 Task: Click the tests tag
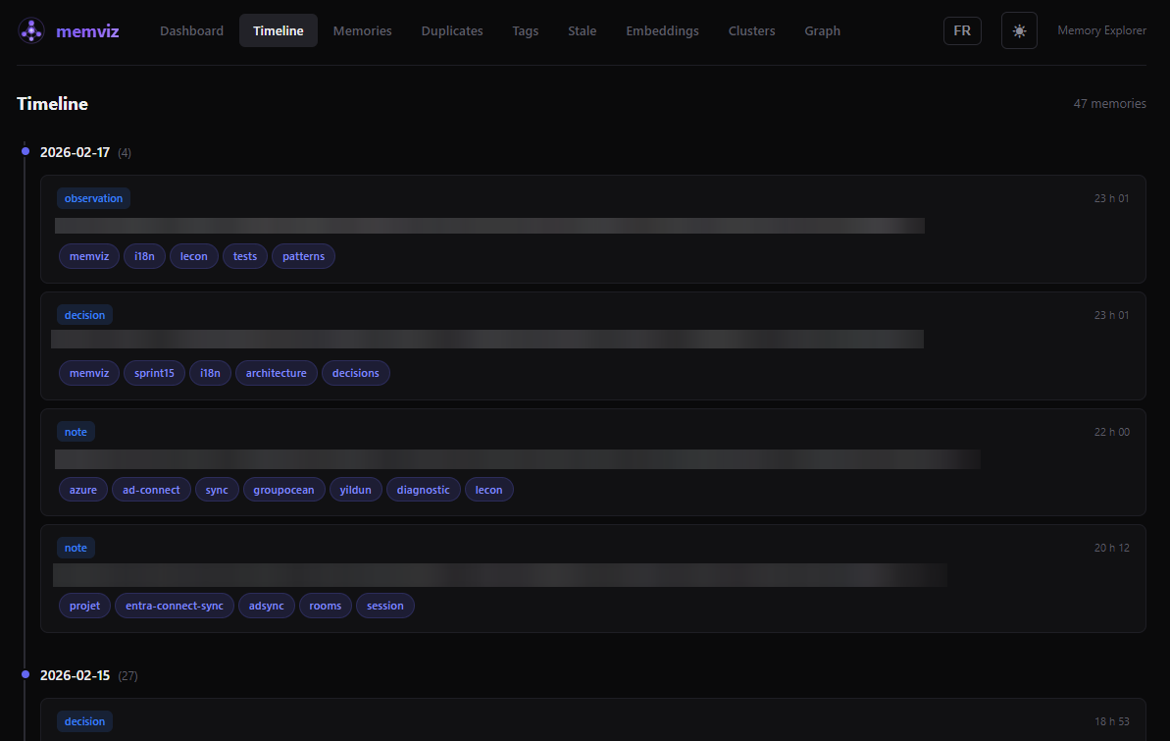pos(245,256)
